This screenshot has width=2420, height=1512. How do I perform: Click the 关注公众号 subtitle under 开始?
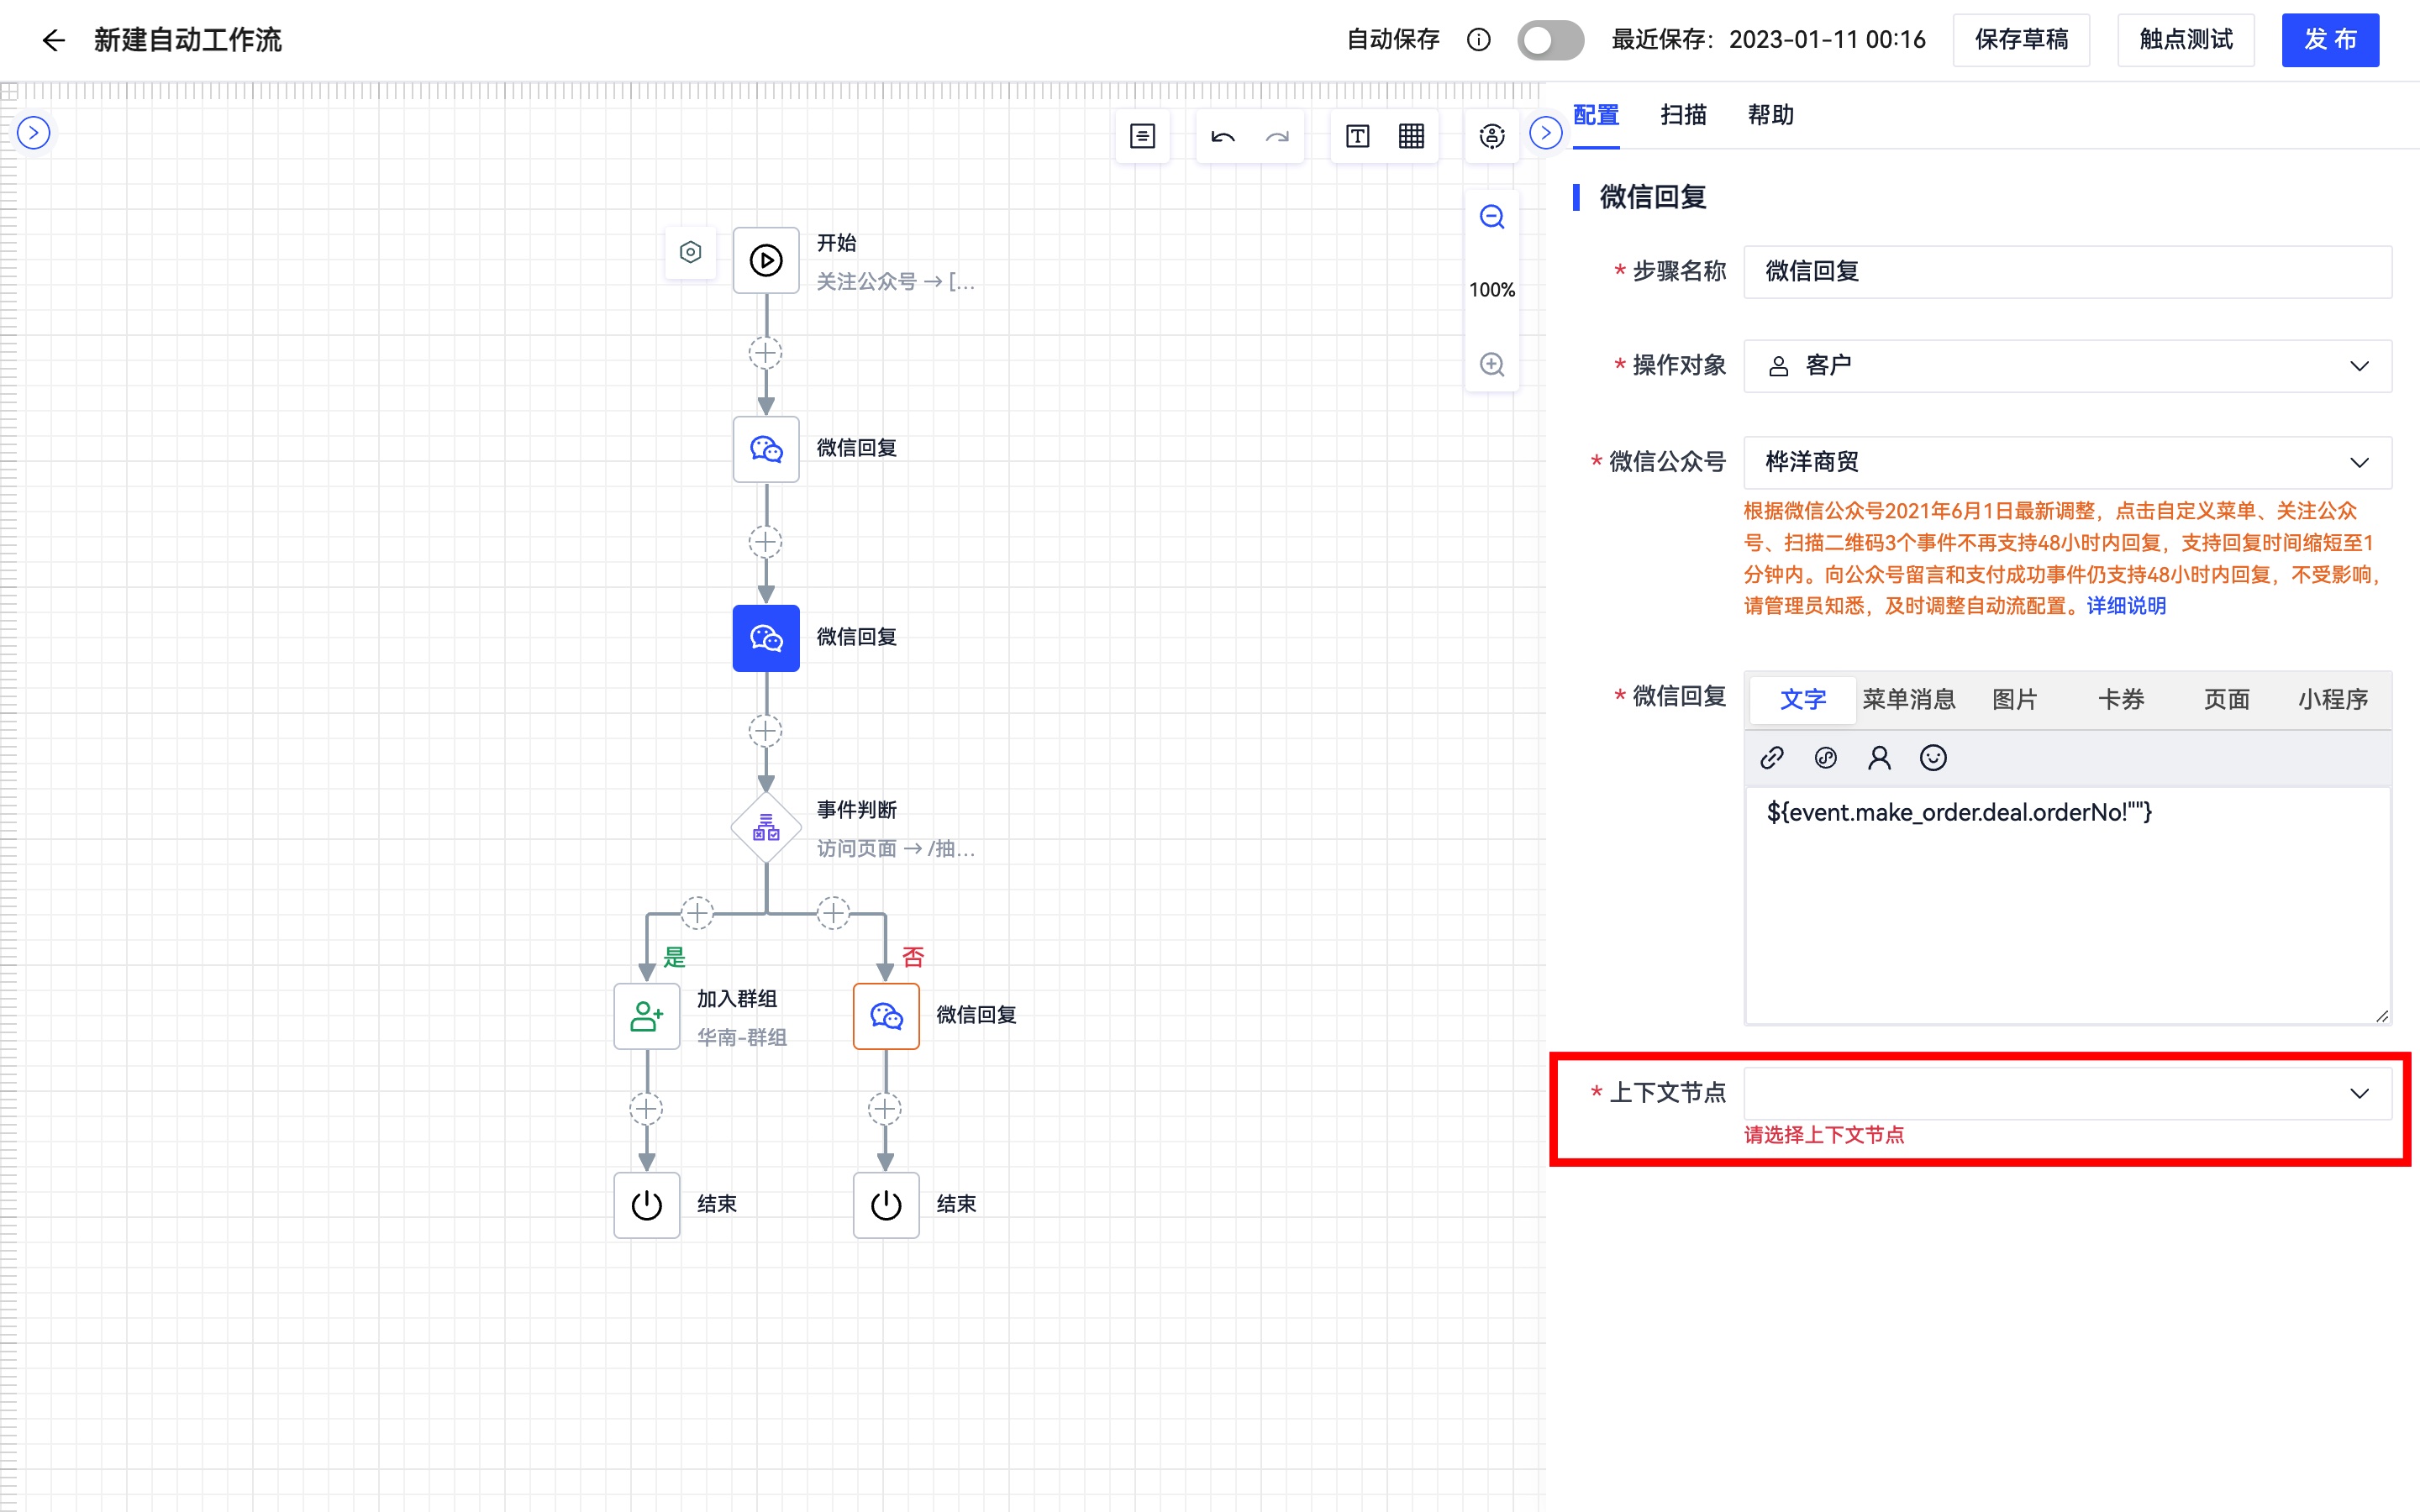tap(895, 282)
